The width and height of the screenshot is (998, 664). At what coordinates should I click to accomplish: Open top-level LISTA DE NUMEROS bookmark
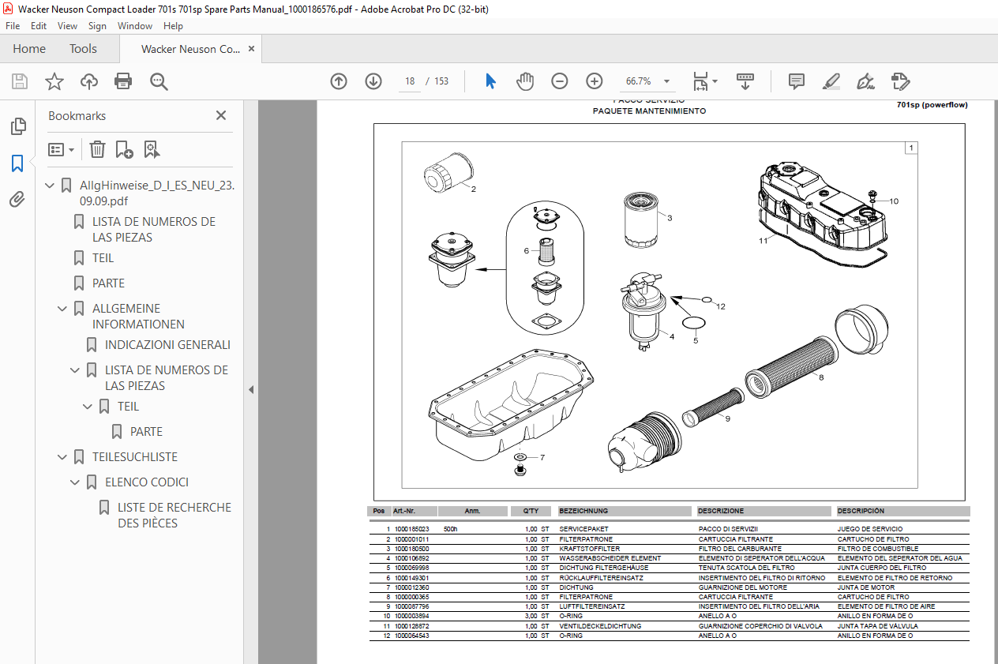click(x=154, y=229)
